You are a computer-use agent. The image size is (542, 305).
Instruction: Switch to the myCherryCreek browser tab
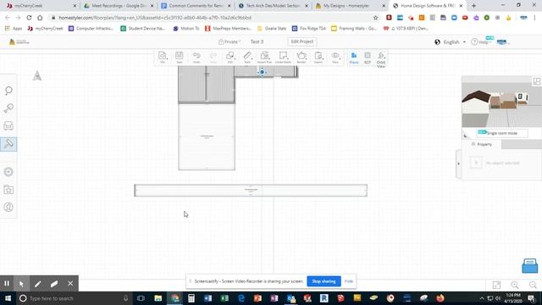(x=40, y=6)
